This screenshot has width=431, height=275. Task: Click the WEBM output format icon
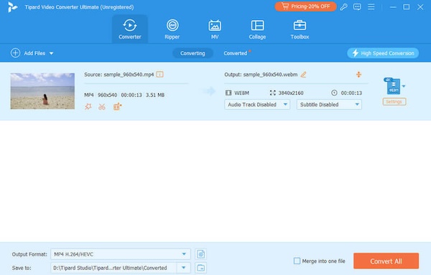pyautogui.click(x=392, y=86)
